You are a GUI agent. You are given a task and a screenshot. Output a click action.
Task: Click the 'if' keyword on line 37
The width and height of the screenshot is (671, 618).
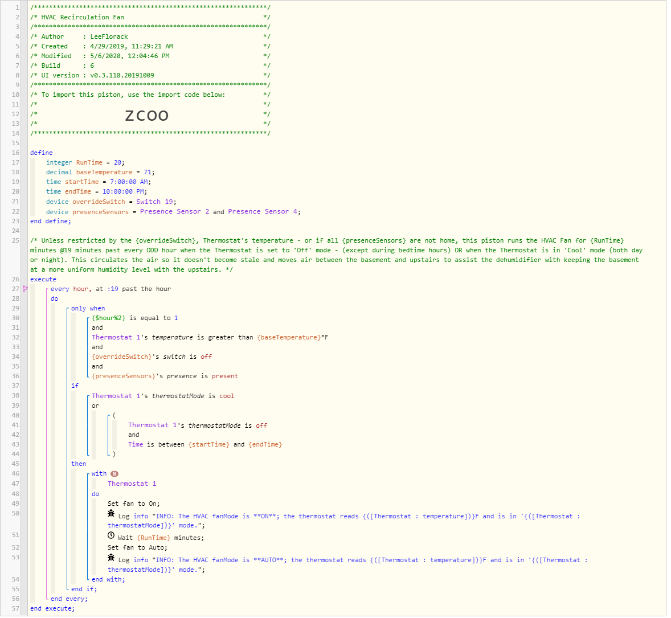(x=75, y=386)
